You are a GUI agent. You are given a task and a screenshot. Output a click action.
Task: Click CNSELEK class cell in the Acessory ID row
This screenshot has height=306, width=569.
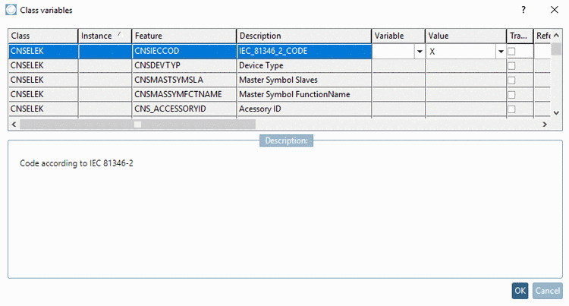pos(42,109)
